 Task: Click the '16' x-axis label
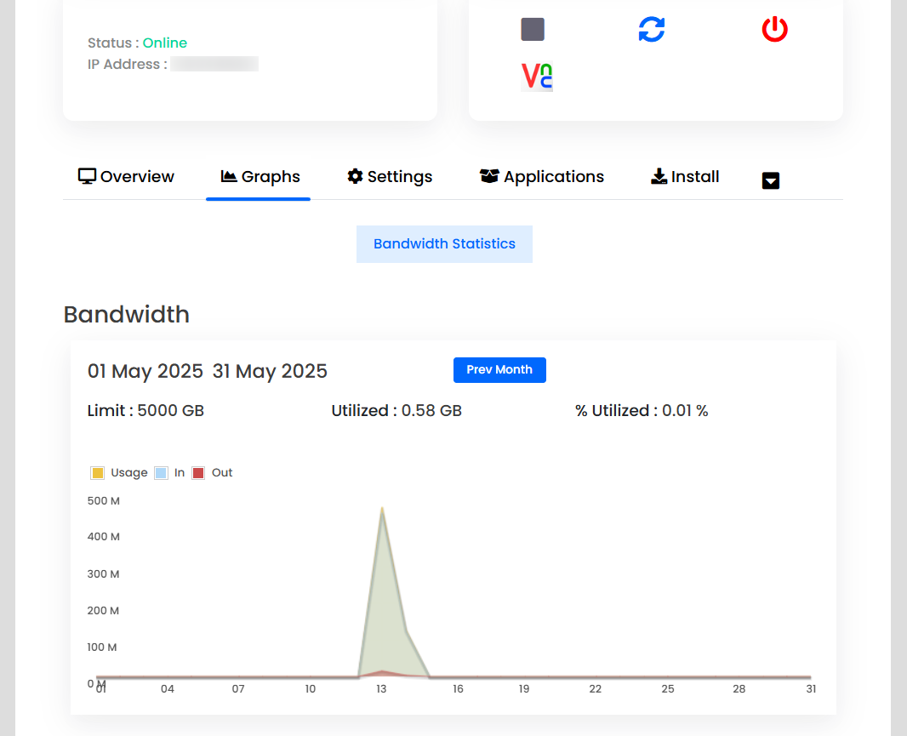click(x=458, y=689)
